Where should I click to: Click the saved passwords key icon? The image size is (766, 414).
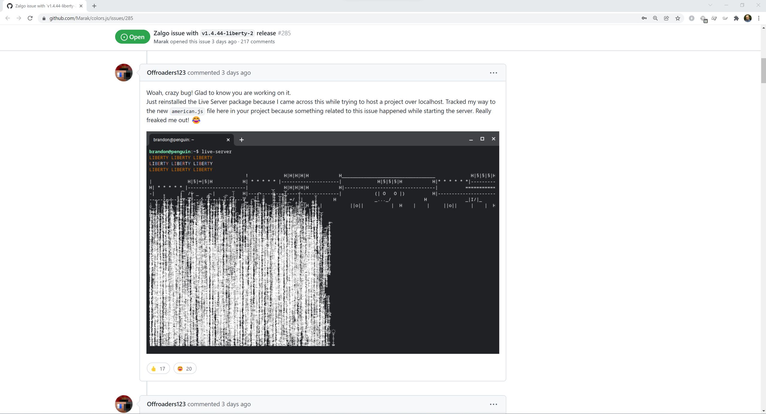coord(644,18)
